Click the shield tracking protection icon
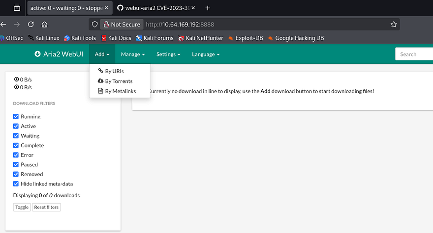This screenshot has height=233, width=433. (95, 24)
